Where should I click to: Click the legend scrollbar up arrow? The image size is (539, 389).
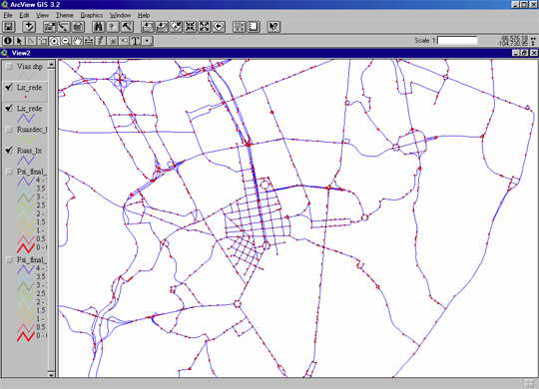(x=51, y=64)
